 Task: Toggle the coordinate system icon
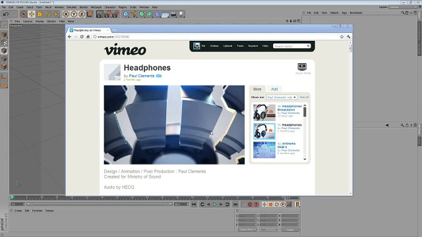tap(90, 14)
